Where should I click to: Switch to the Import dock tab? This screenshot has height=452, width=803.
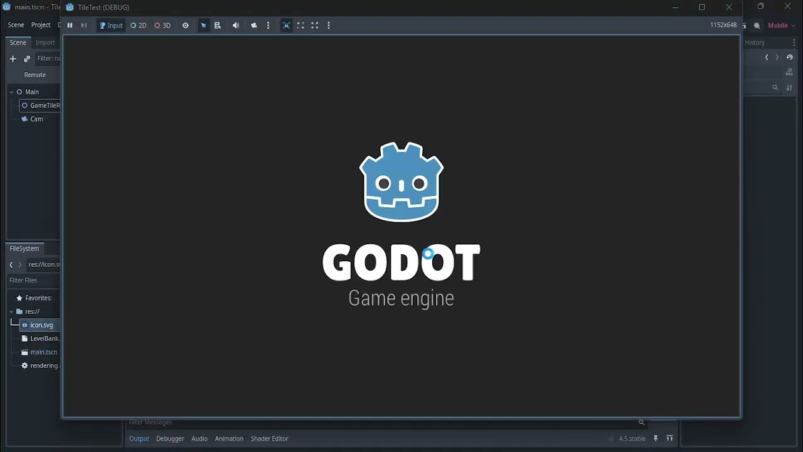[45, 43]
